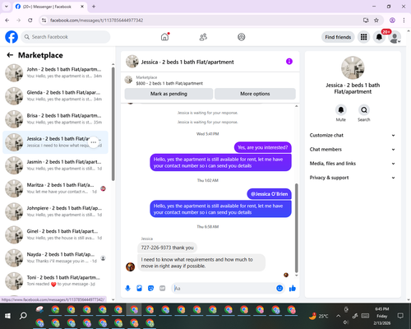Viewport: 411px width, 329px height.
Task: Open the purple conversation information icon
Action: (289, 62)
